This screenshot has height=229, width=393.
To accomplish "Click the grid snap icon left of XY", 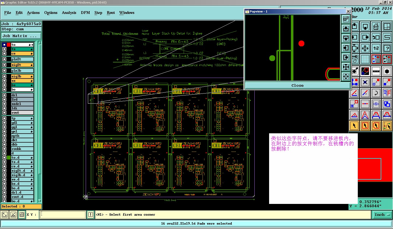I will (22, 215).
